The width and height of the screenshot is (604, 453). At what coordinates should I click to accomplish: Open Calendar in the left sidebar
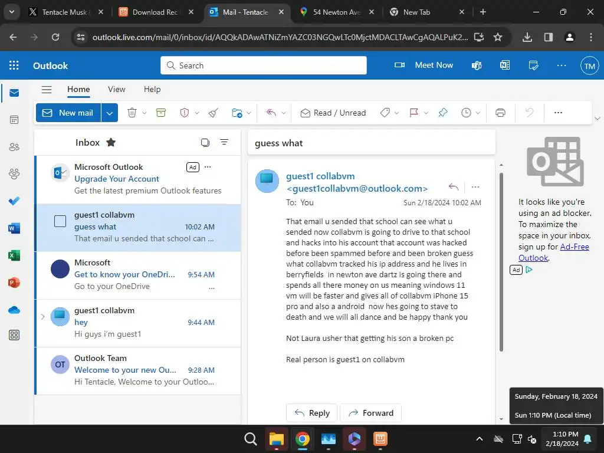14,120
